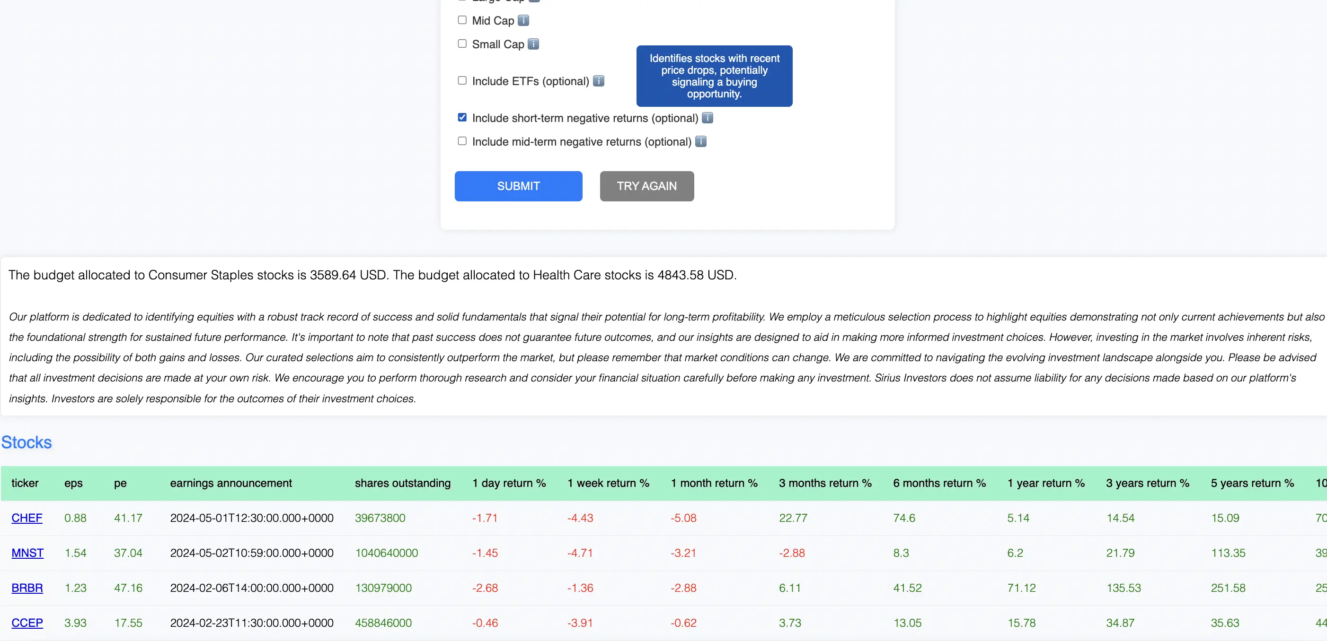1327x641 pixels.
Task: Click MNST's shares outstanding 1040640000
Action: pyautogui.click(x=386, y=553)
